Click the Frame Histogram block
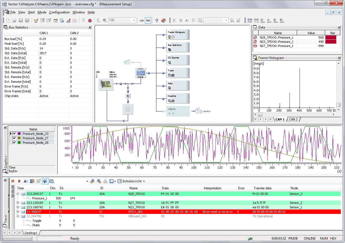Viewport: 345px width, 243px height. click(x=178, y=34)
